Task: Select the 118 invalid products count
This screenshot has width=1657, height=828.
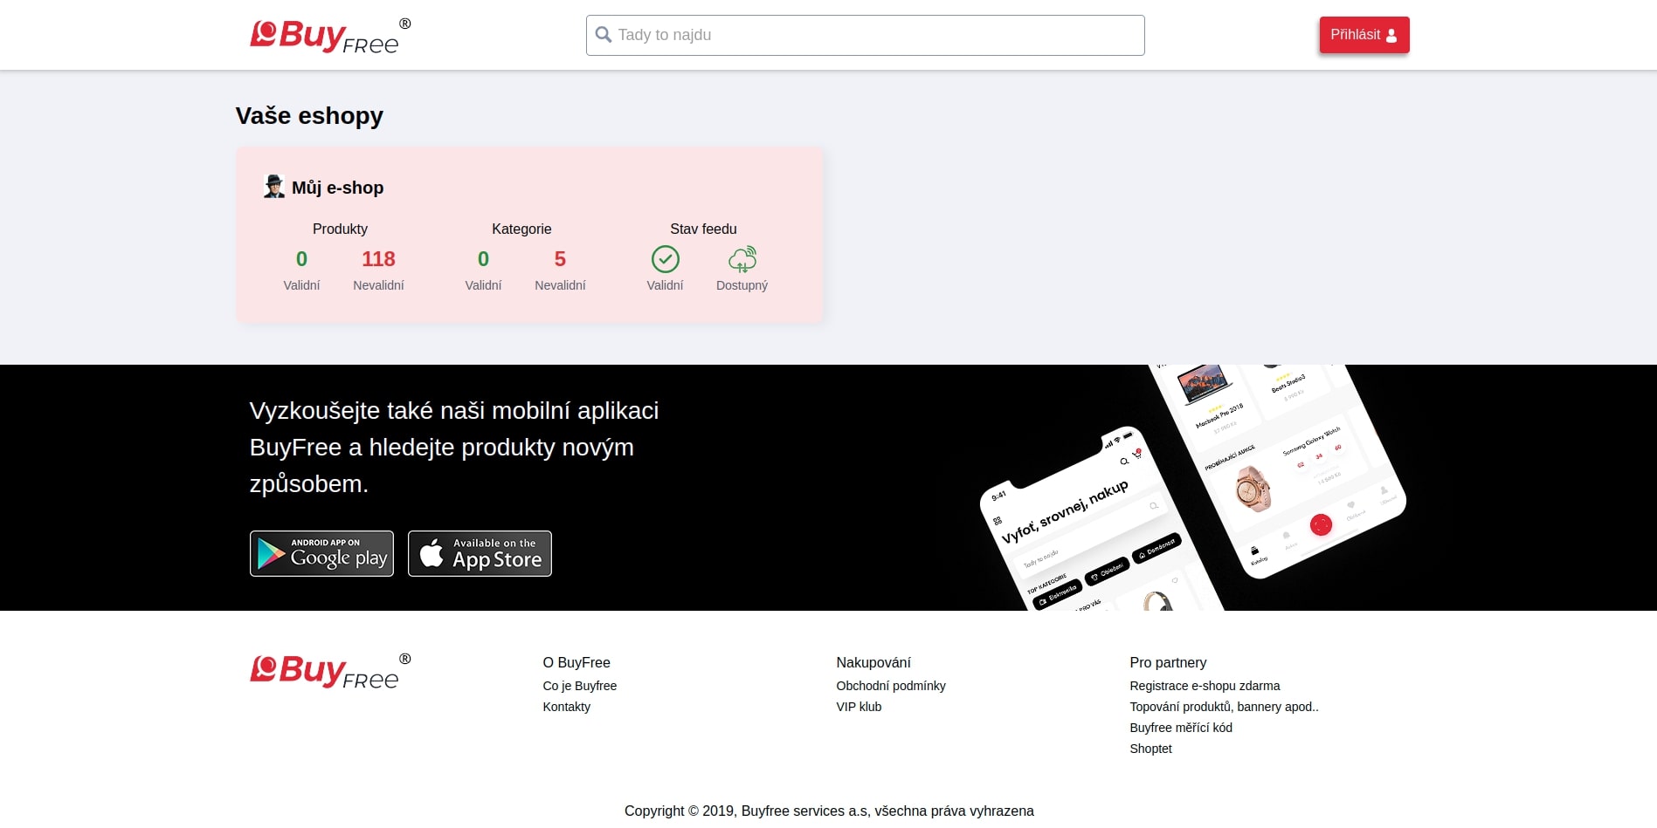Action: click(x=378, y=259)
